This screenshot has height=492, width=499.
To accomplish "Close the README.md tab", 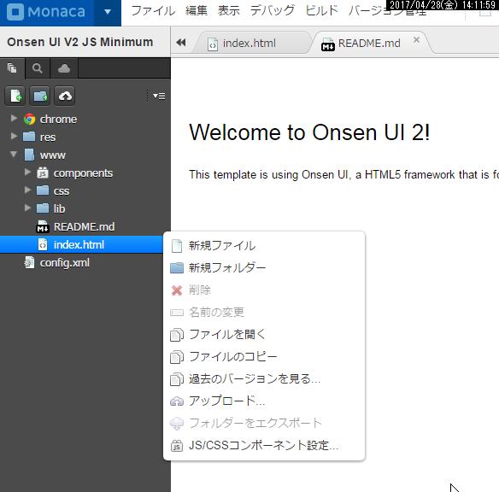I will [416, 40].
